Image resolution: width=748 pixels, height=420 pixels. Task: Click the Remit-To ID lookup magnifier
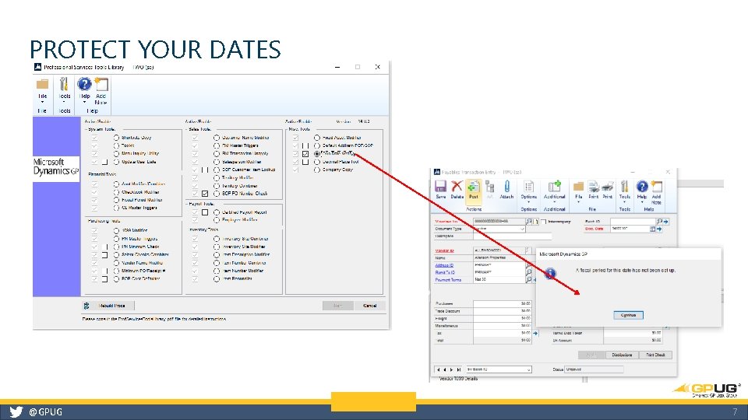click(x=528, y=272)
